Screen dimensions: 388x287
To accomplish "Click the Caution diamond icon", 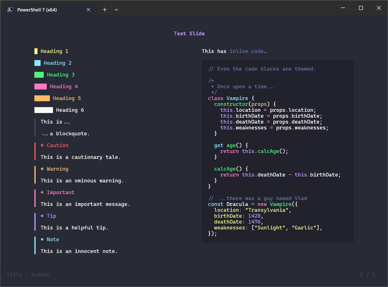I will (42, 145).
